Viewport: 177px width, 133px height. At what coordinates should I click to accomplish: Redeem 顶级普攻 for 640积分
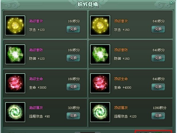pos(158,29)
